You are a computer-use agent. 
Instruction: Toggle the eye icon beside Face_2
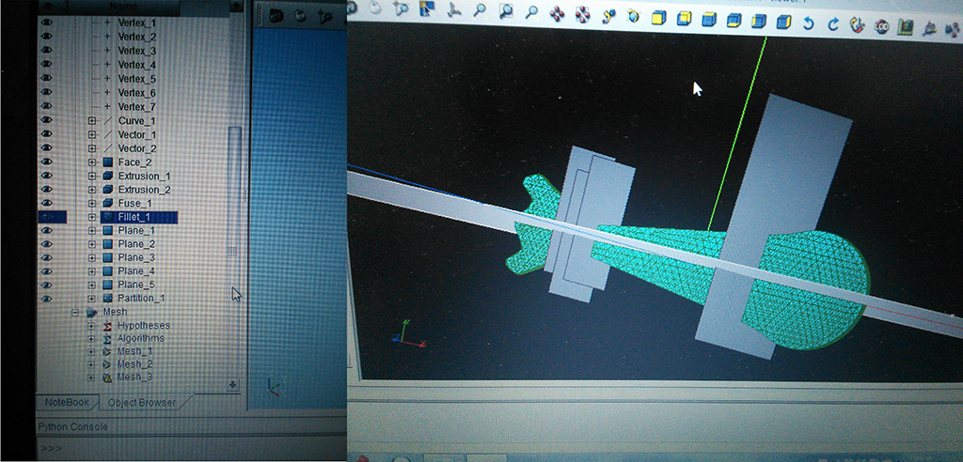pos(47,162)
